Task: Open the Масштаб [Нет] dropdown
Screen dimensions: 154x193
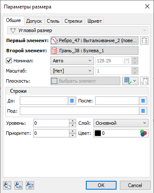Action: [x=72, y=71]
